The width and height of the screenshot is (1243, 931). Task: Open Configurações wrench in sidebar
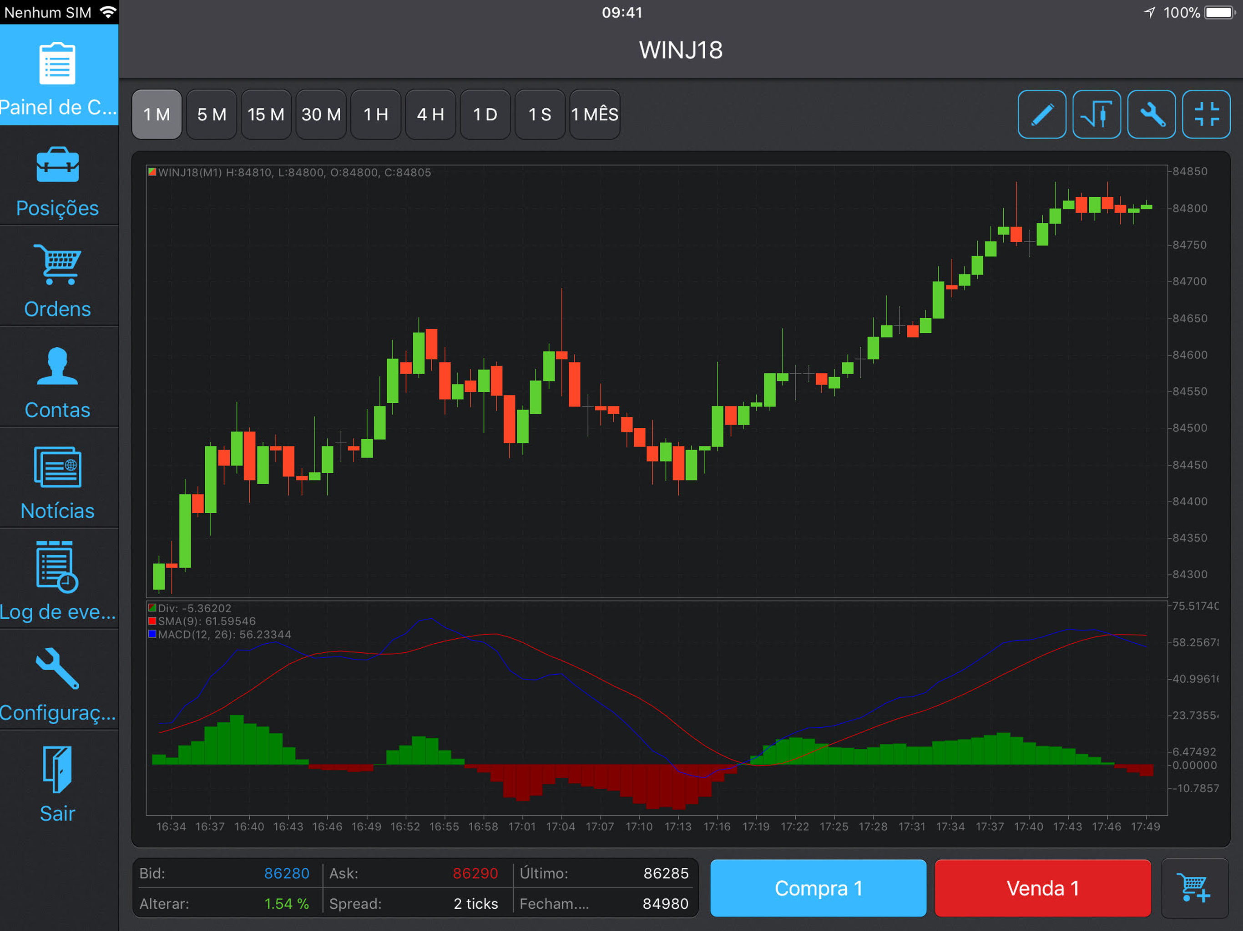pos(57,668)
